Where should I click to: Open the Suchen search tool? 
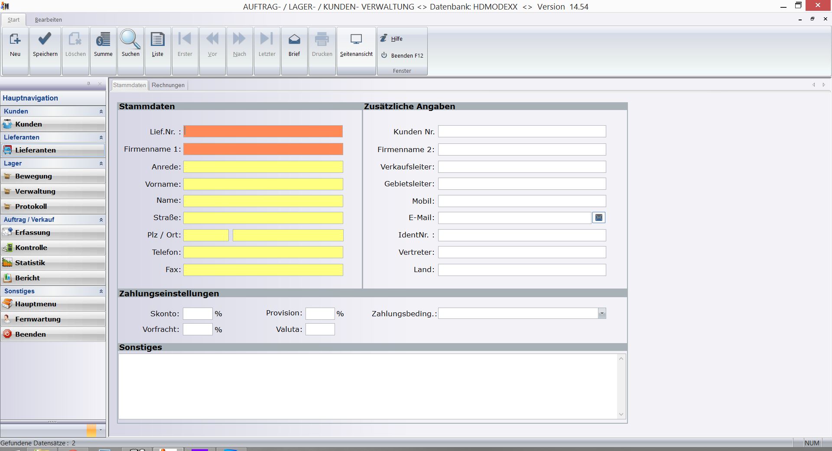(x=130, y=45)
